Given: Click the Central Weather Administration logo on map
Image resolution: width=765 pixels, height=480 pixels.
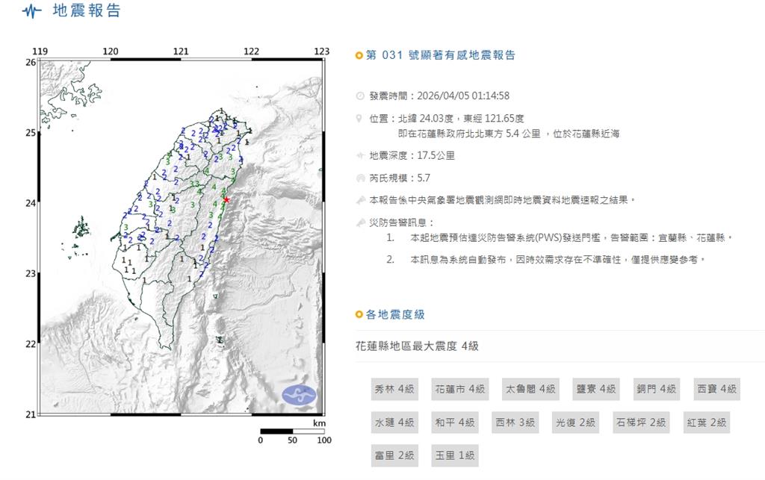Looking at the screenshot, I should click(299, 395).
